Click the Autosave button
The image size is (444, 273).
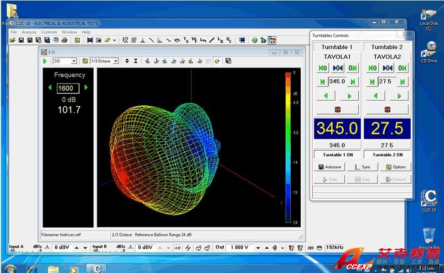329,167
